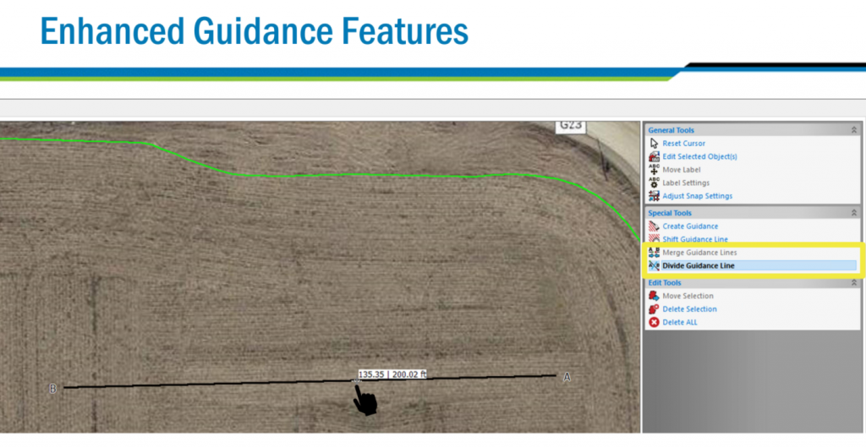This screenshot has height=447, width=866.
Task: Click the Label Settings icon
Action: pyautogui.click(x=654, y=183)
